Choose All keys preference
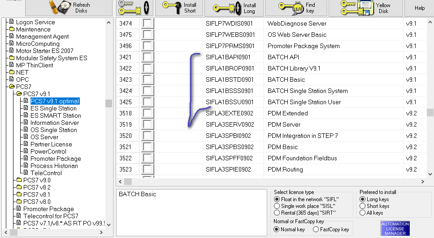434x238 pixels. (x=362, y=213)
